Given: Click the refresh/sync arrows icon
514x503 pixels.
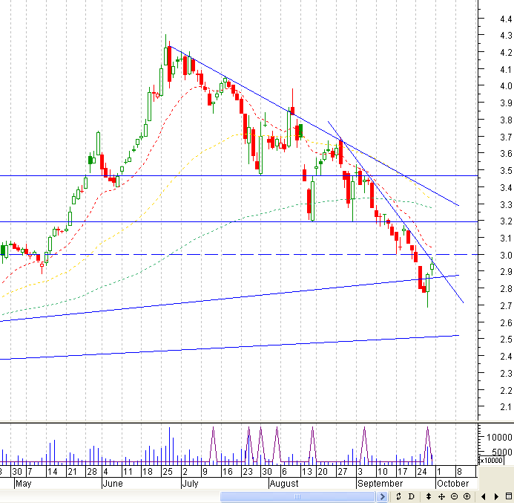Looking at the screenshot, I should click(x=398, y=496).
